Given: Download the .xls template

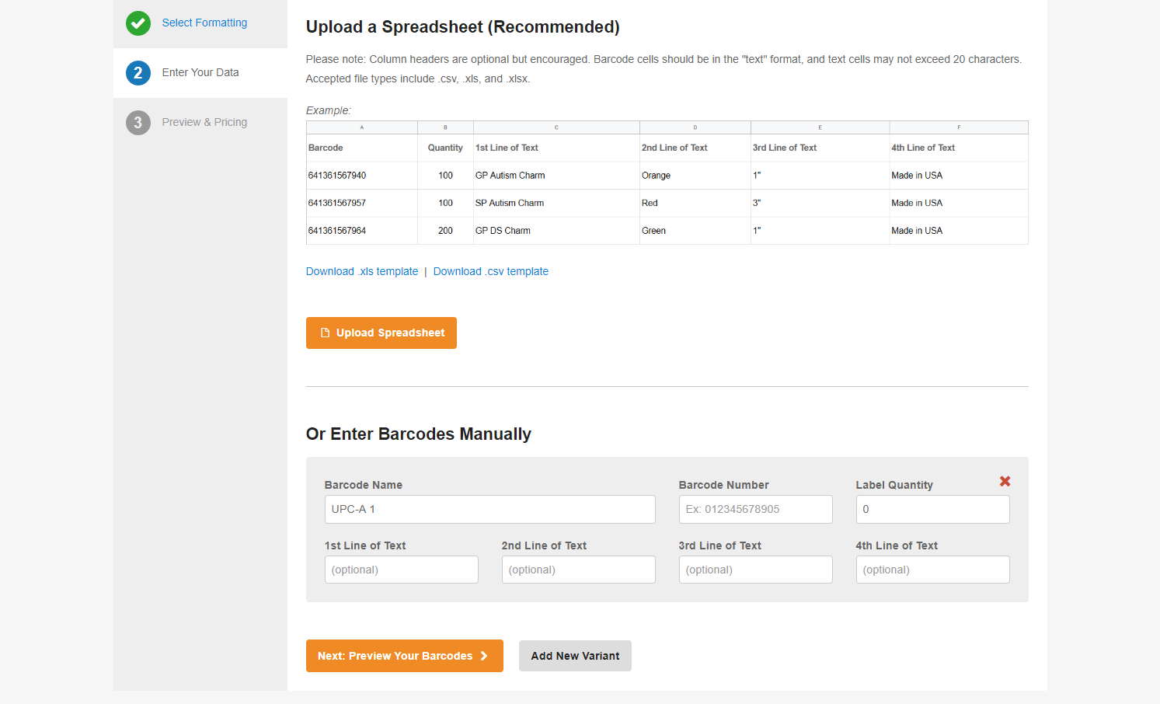Looking at the screenshot, I should [362, 272].
